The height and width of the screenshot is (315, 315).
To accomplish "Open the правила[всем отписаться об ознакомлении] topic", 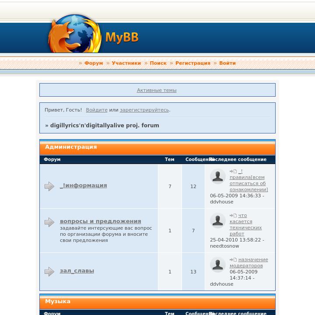I will (x=248, y=180).
